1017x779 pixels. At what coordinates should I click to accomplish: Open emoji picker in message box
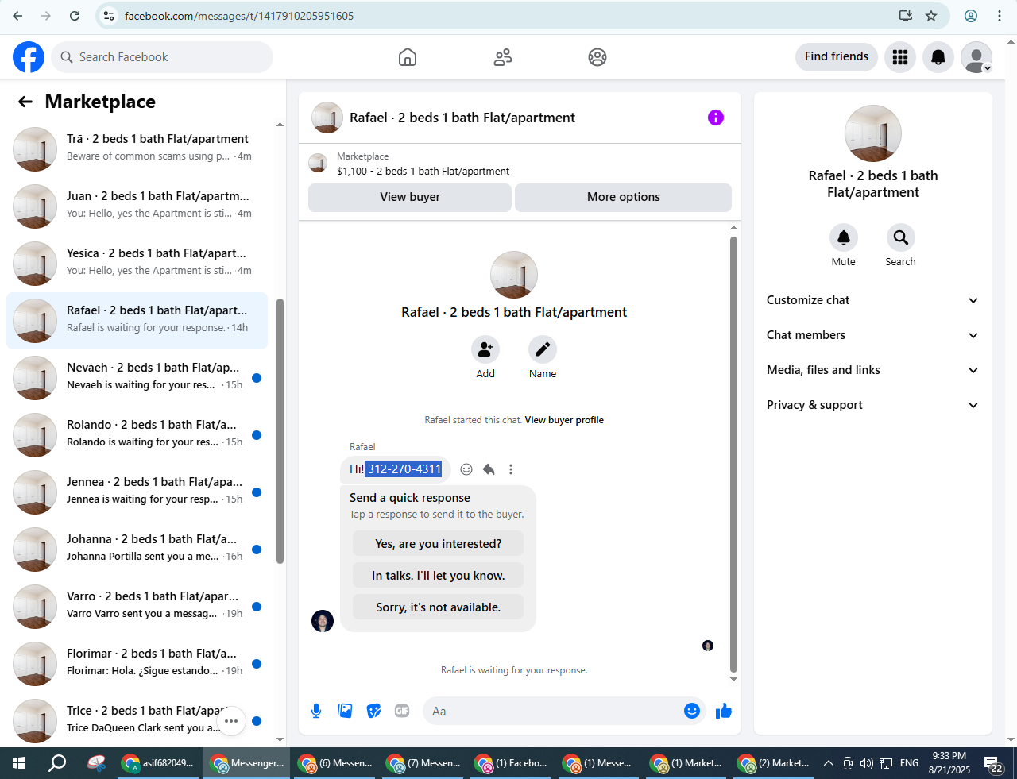click(x=692, y=711)
